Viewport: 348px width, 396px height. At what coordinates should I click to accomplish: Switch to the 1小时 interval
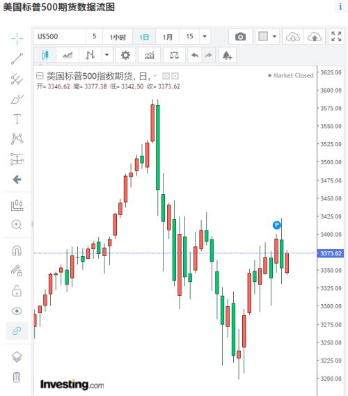118,37
